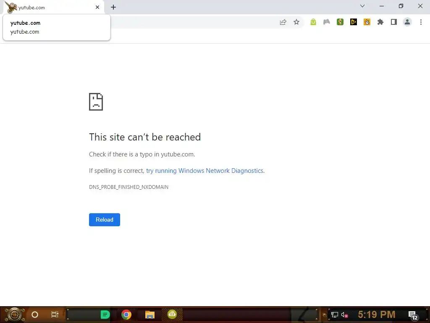Open File Explorer from the taskbar
Screen dimensions: 430x323
(x=150, y=315)
